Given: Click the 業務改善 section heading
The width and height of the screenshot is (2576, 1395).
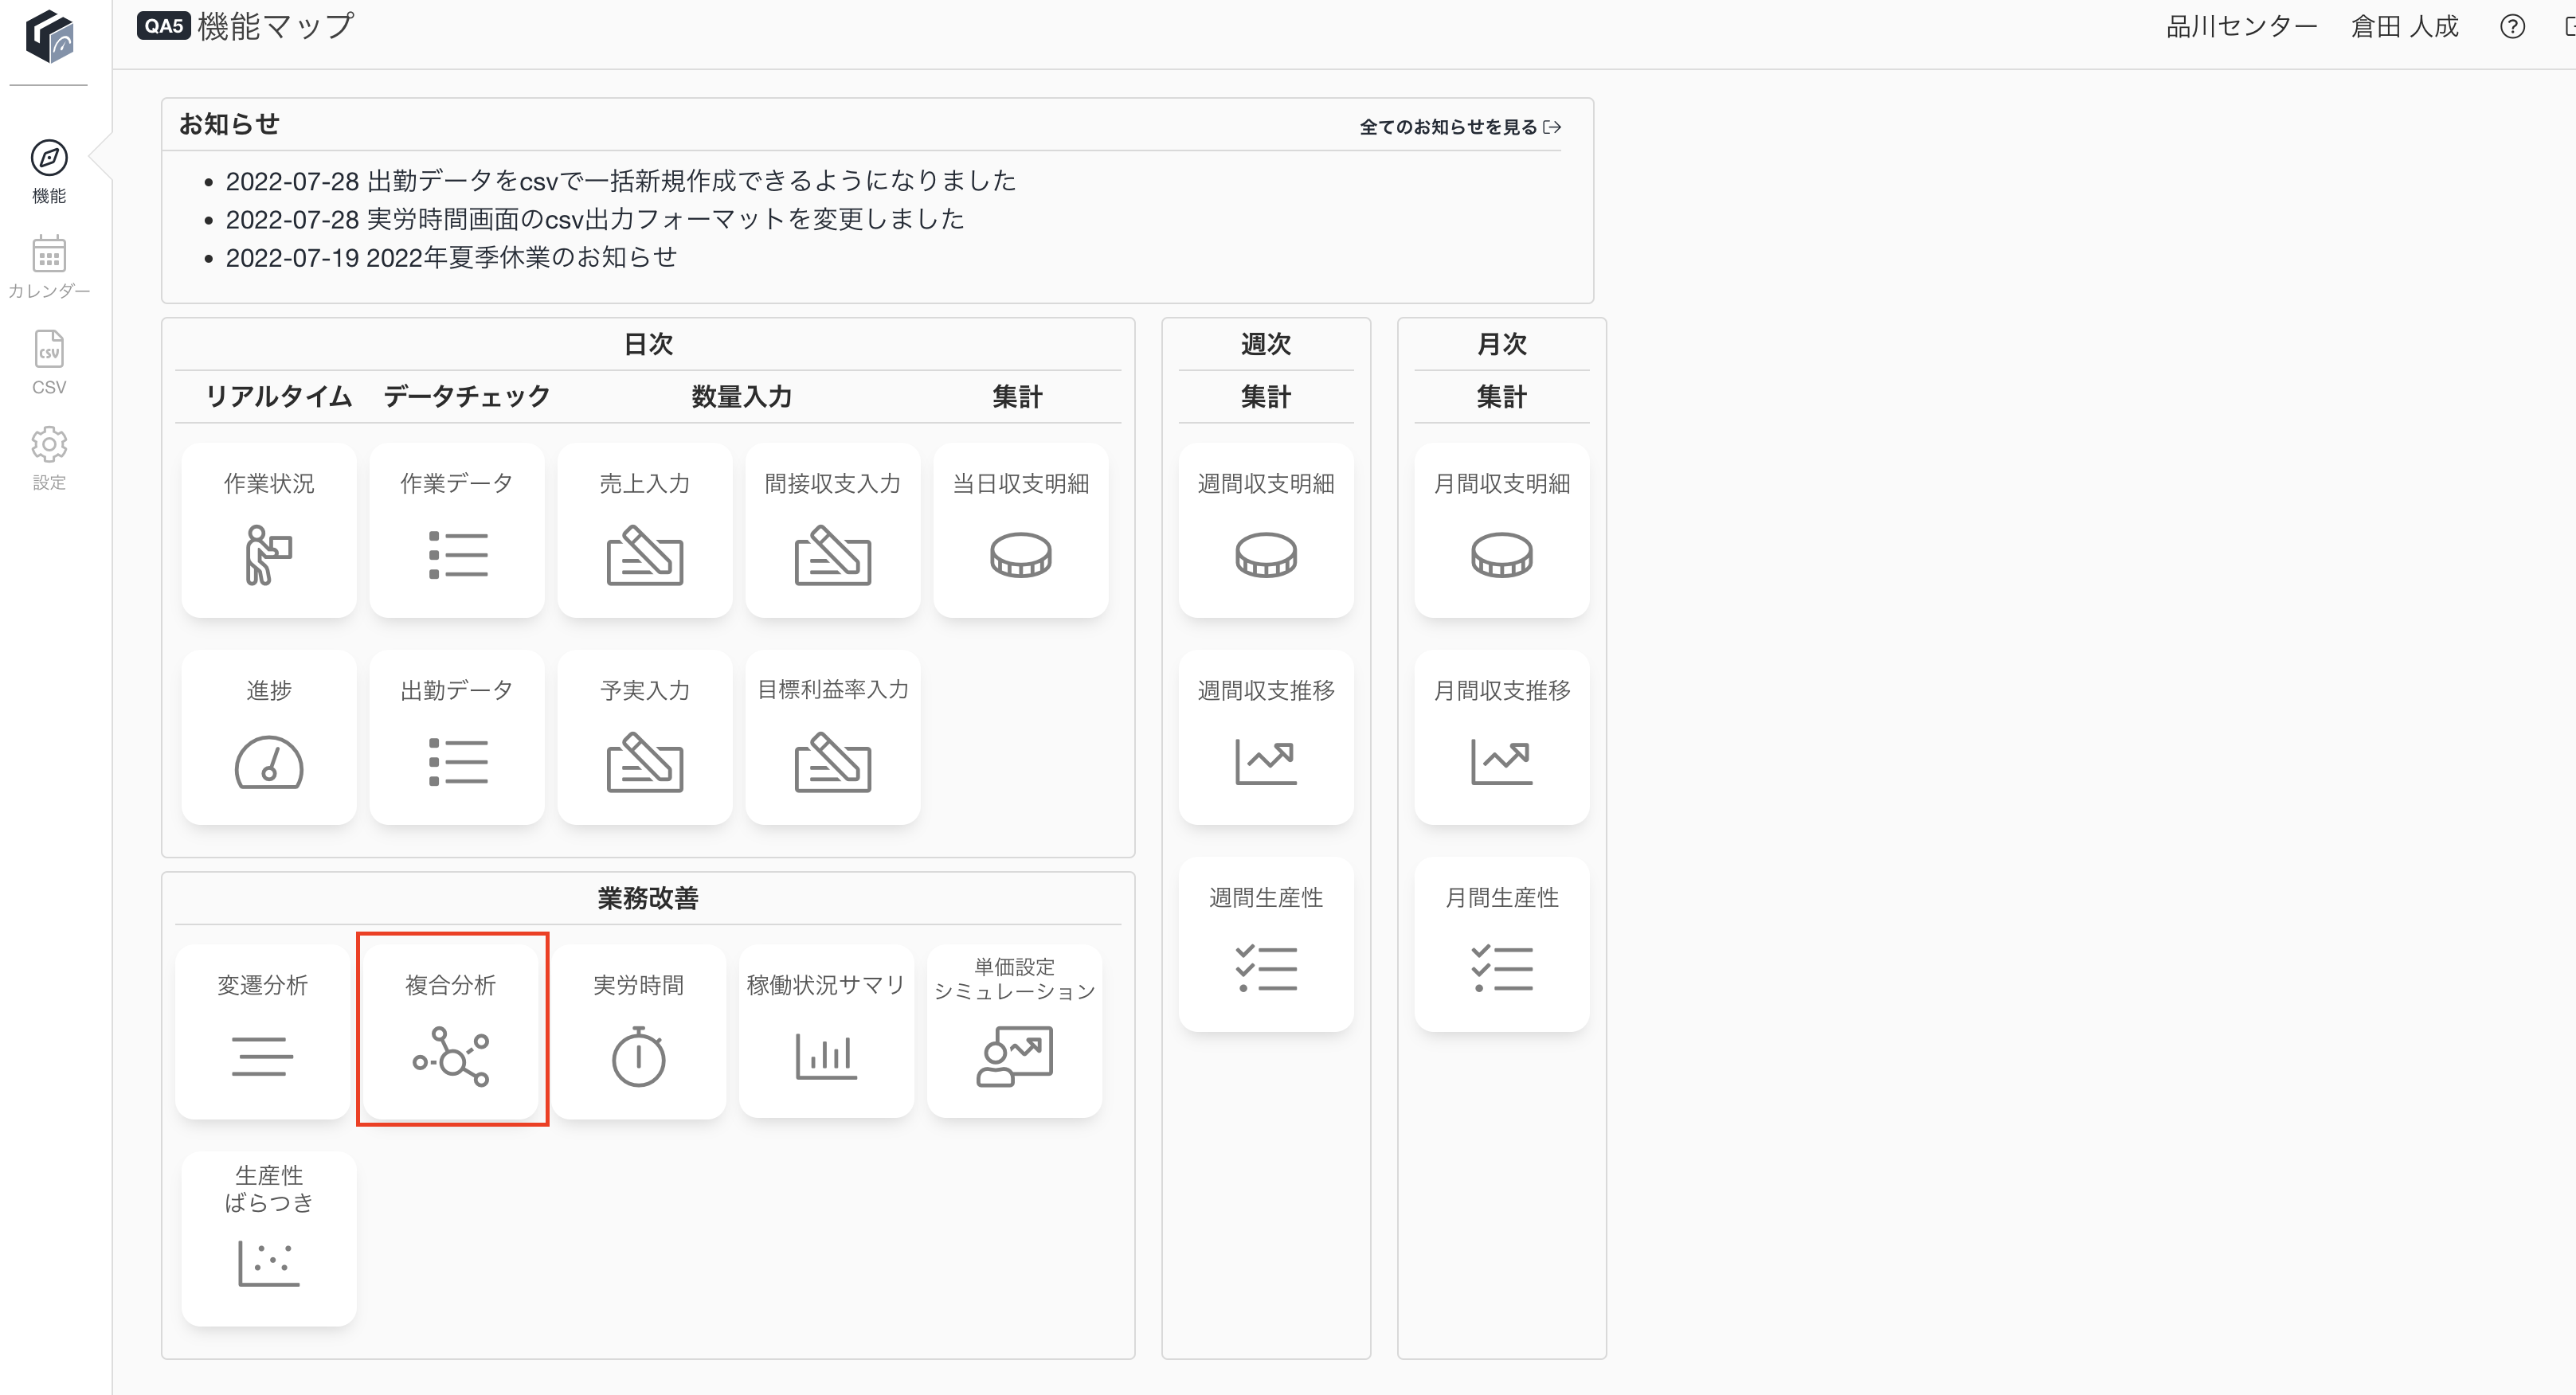Looking at the screenshot, I should [648, 898].
